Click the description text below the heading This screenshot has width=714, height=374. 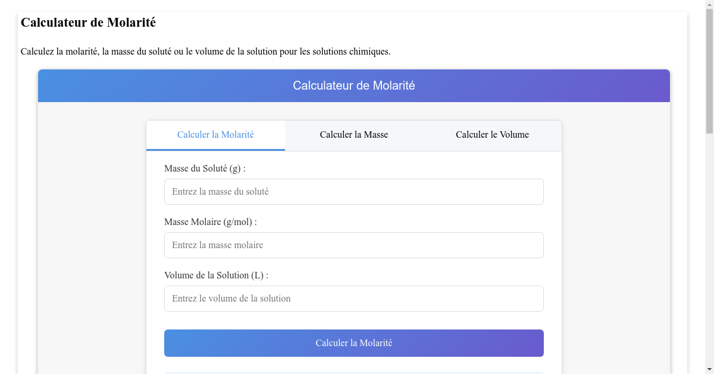pyautogui.click(x=205, y=52)
